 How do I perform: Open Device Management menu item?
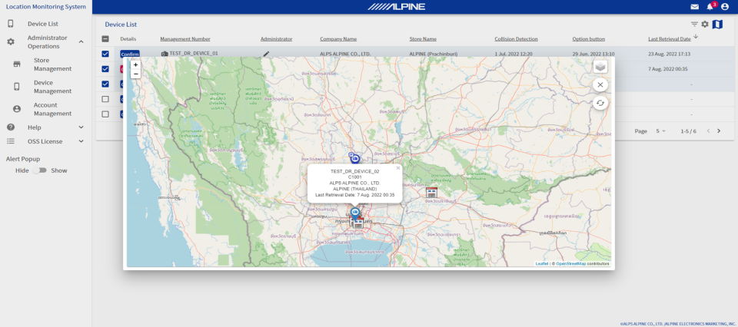coord(53,87)
